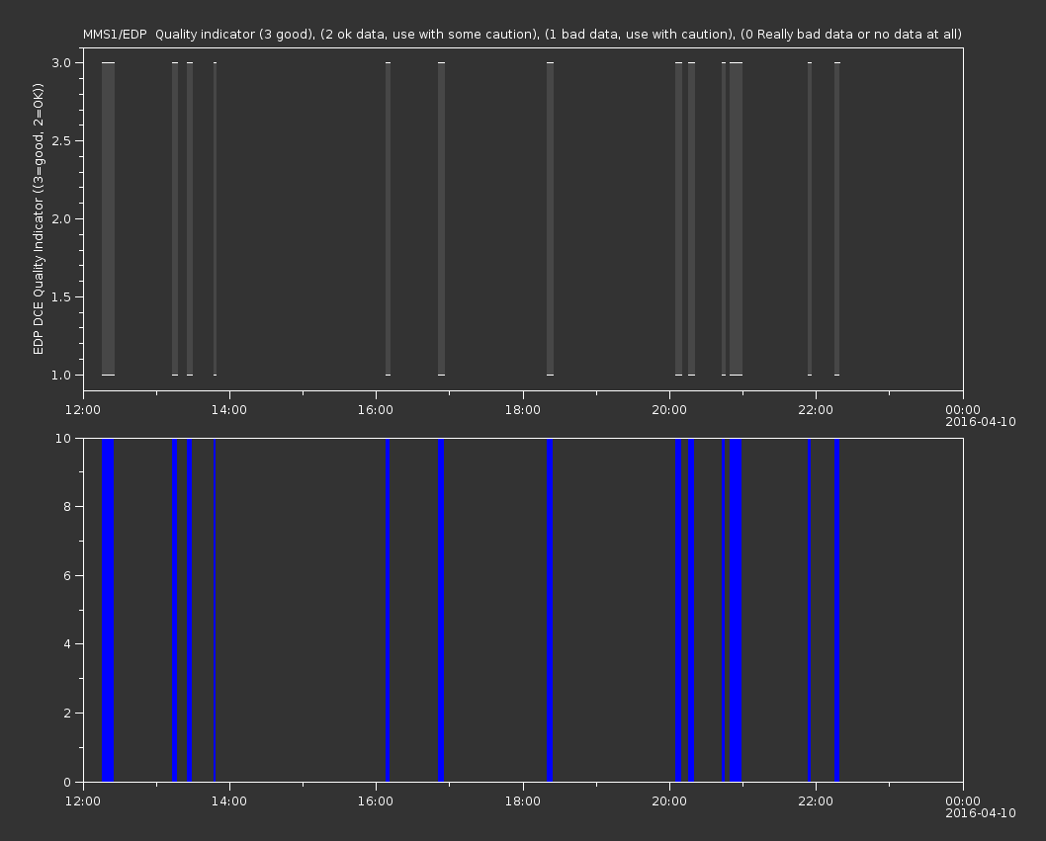Select the blue bar shortly before 17:00

coord(441,610)
